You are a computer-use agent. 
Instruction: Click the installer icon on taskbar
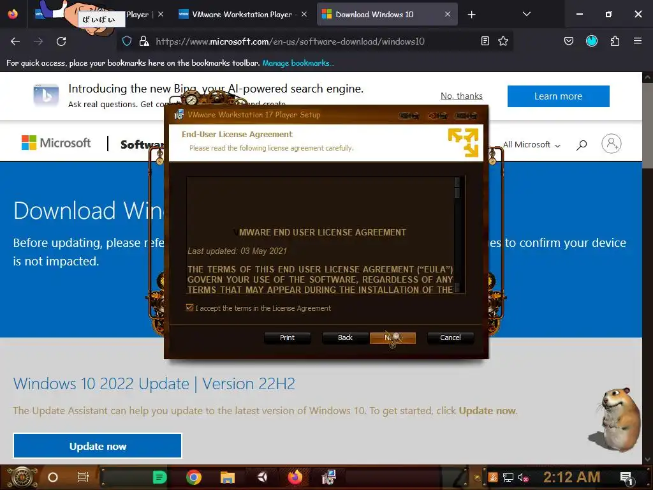pyautogui.click(x=328, y=477)
